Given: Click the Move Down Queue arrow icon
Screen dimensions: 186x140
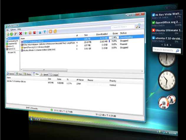Looking at the screenshot, I should coord(45,32).
